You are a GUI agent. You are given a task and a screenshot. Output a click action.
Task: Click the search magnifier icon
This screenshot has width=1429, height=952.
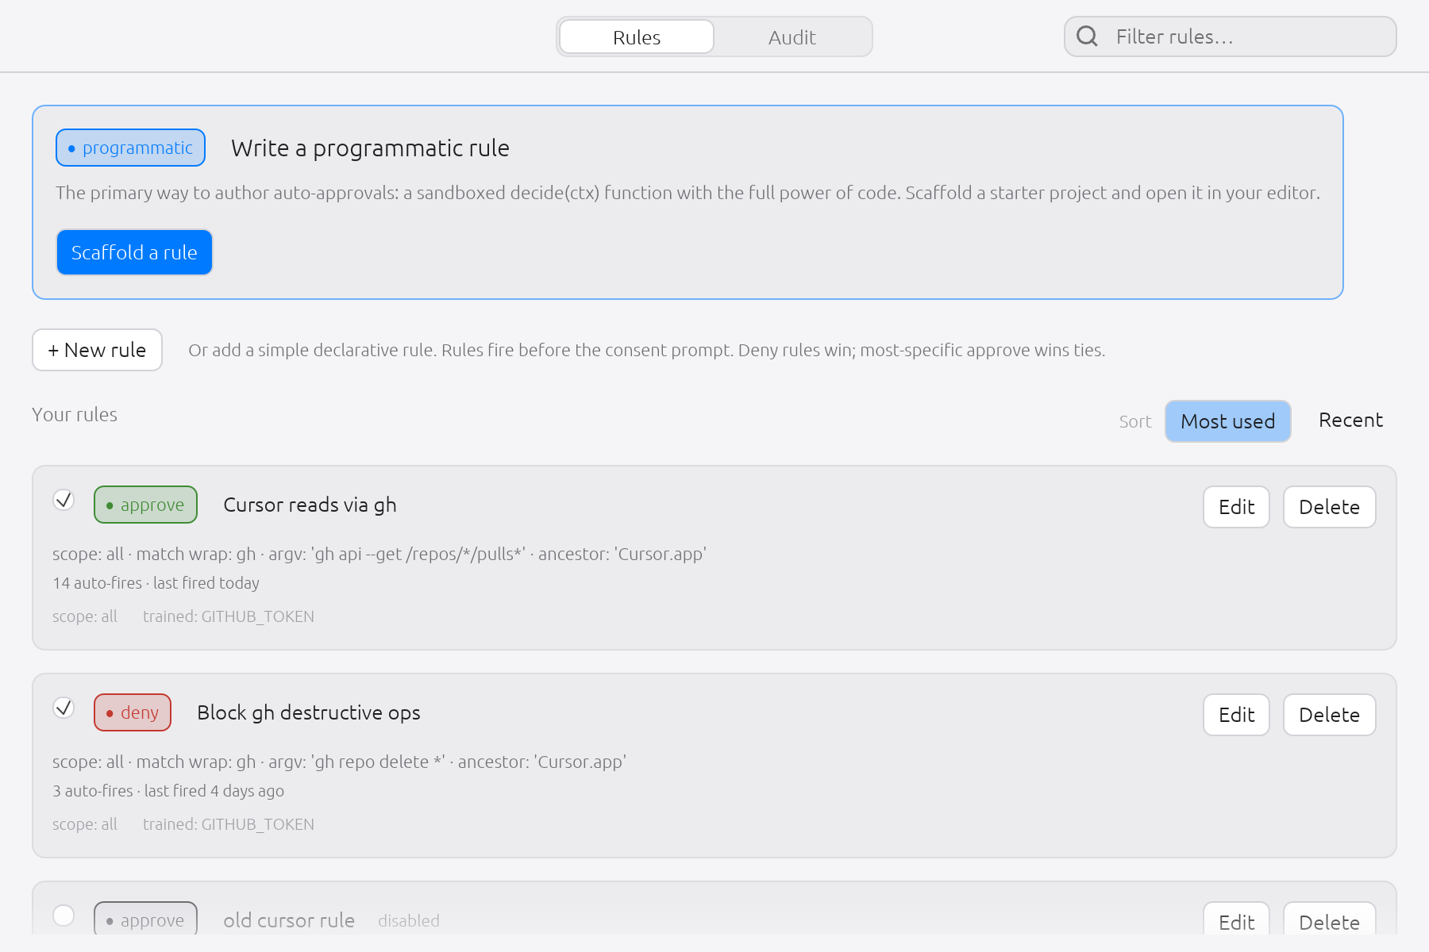click(1087, 36)
